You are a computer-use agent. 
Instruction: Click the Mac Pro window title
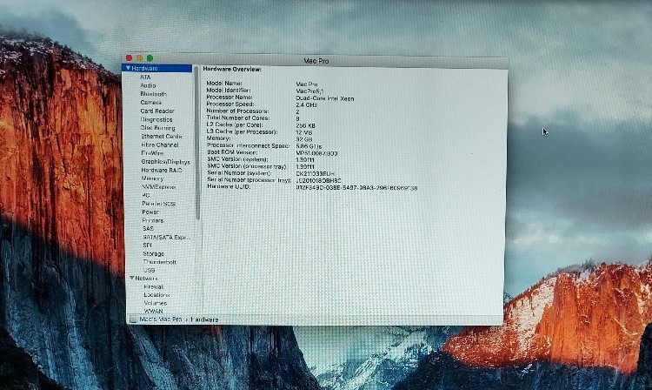click(316, 61)
